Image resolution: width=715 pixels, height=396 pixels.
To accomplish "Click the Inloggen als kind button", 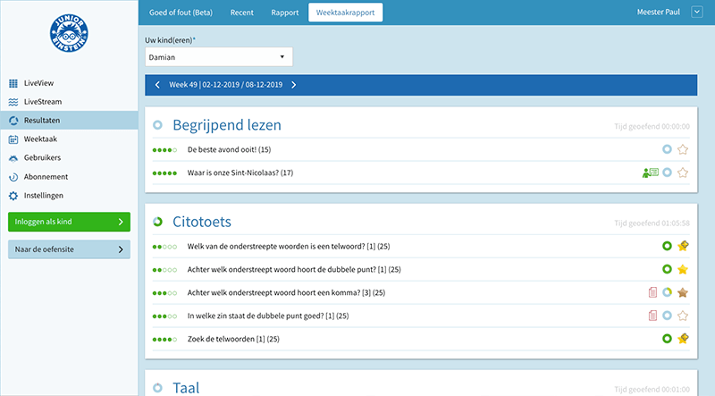I will [x=69, y=222].
